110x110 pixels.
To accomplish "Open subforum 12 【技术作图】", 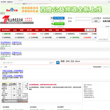I will click(x=47, y=38).
